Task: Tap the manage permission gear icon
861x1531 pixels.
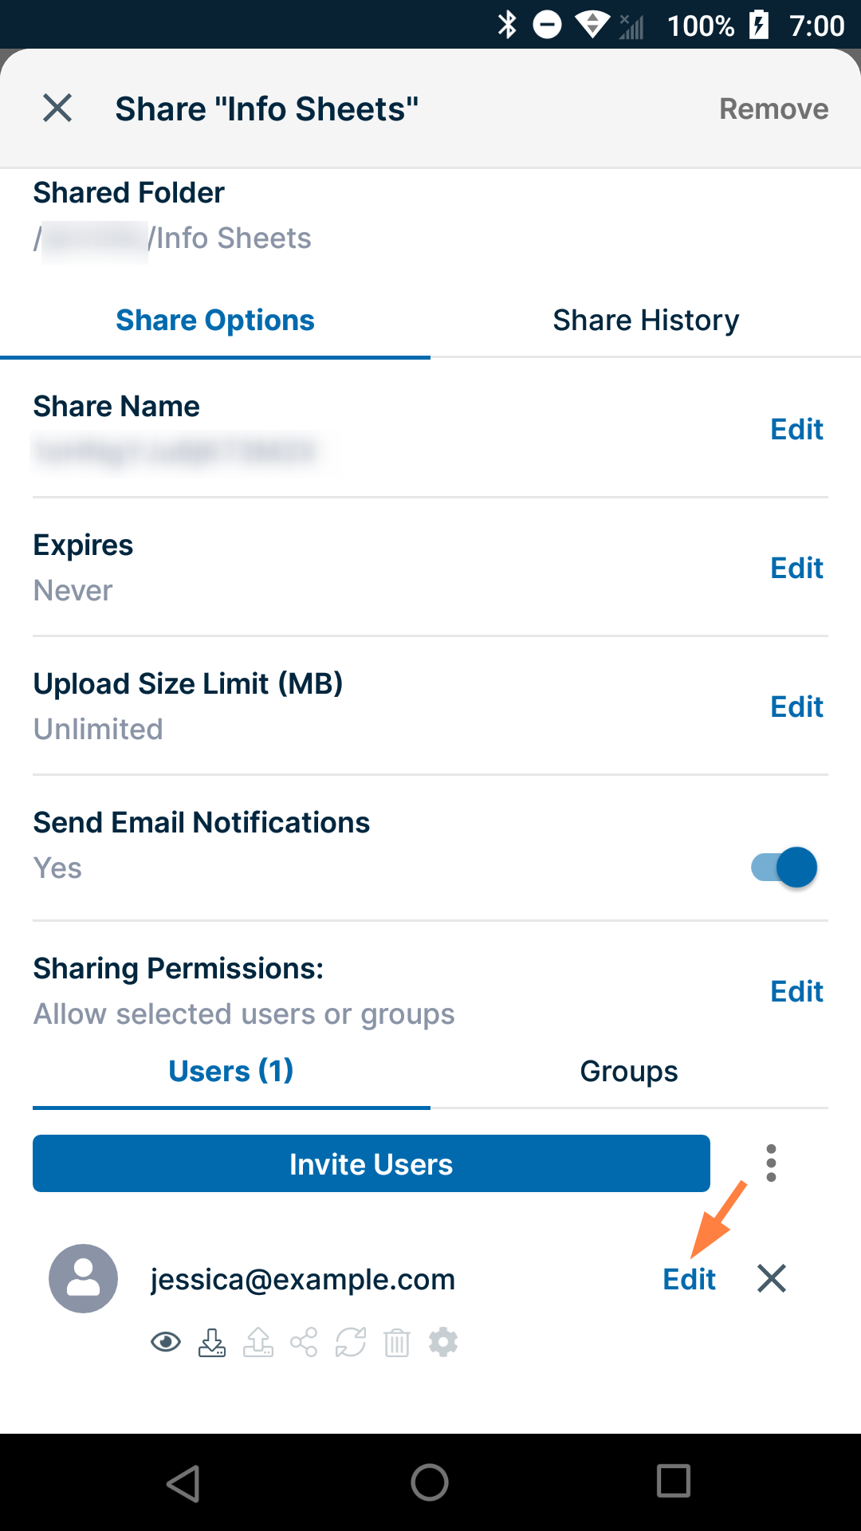Action: (x=443, y=1342)
